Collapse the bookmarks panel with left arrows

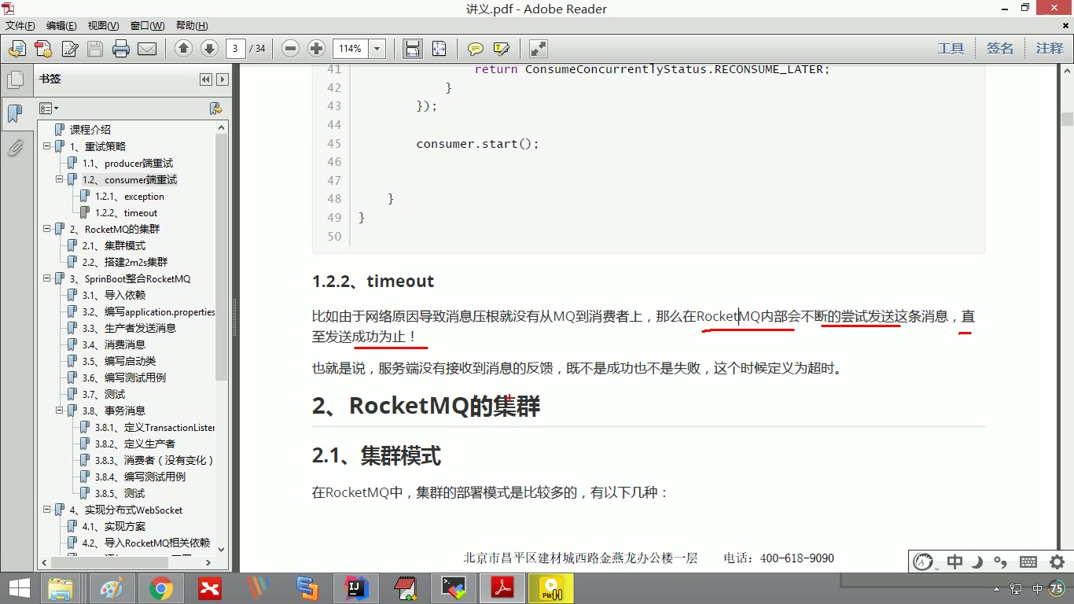[x=206, y=79]
